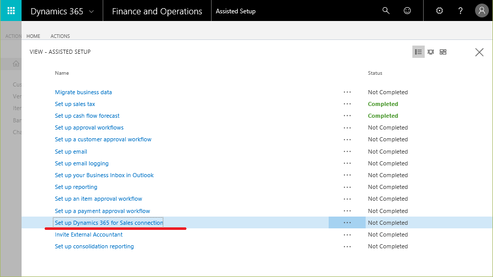Open Set up an item approval workflow
This screenshot has width=493, height=277.
(99, 199)
